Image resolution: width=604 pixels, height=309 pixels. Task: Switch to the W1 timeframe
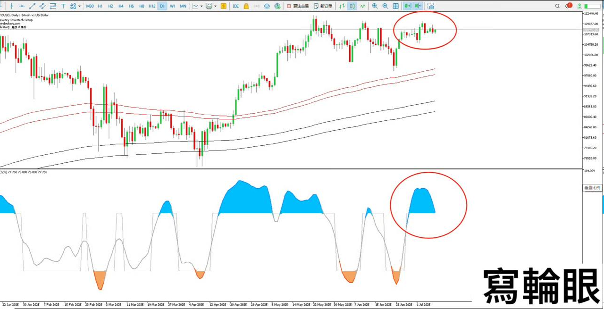[x=173, y=6]
